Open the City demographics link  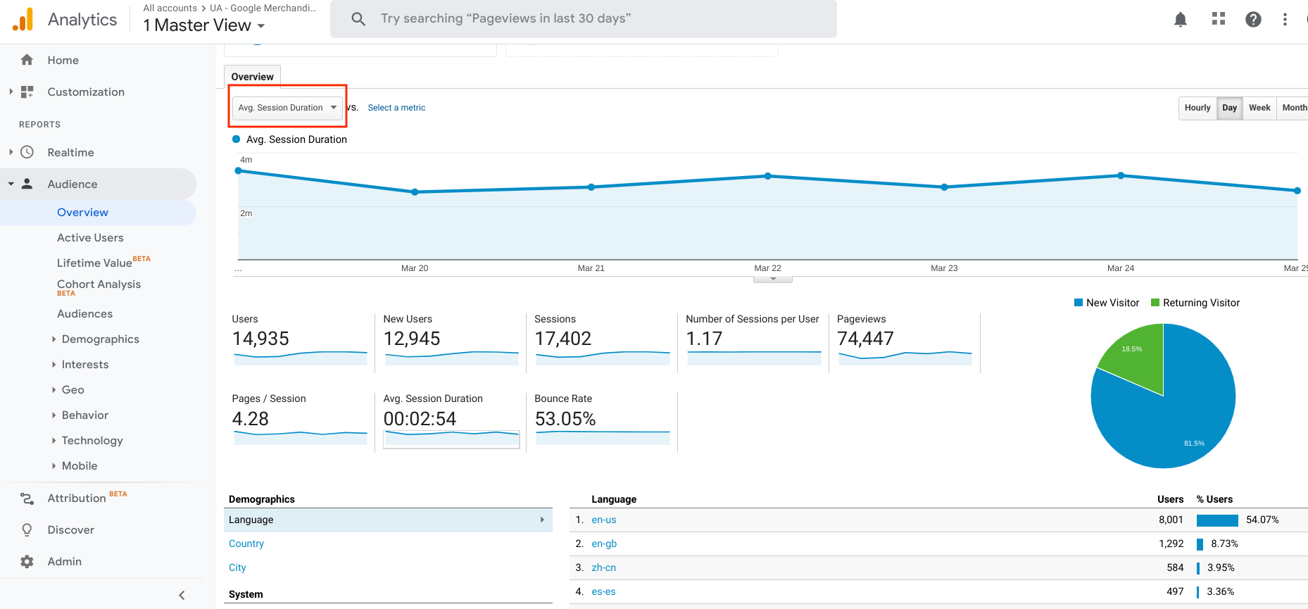click(237, 567)
